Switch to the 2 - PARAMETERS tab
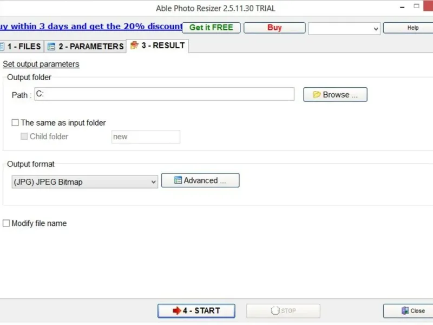 click(86, 46)
